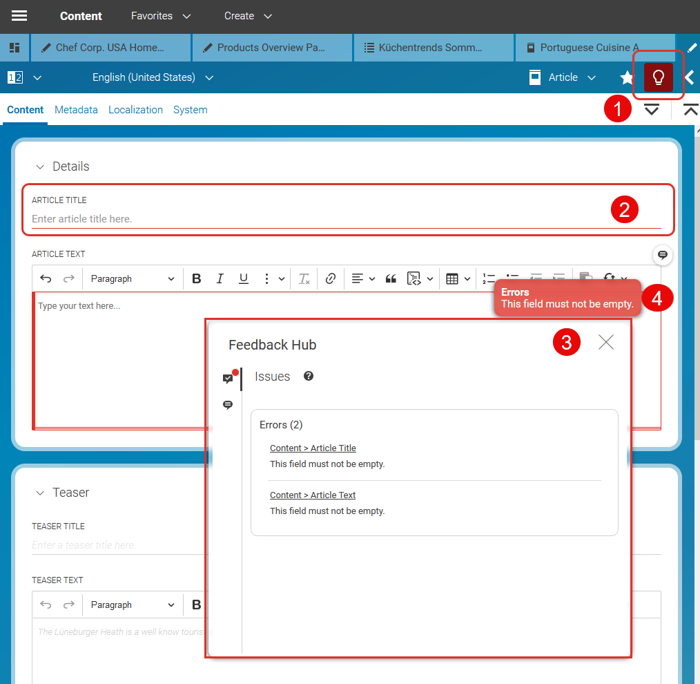Open the Feedback Hub lightbulb icon

657,77
